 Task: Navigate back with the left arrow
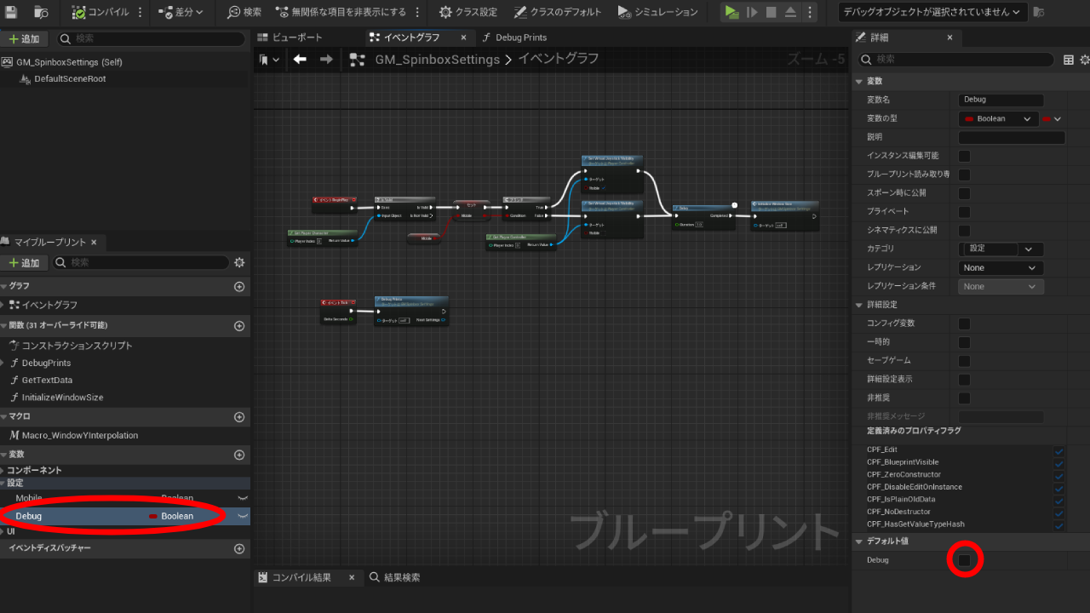[300, 59]
